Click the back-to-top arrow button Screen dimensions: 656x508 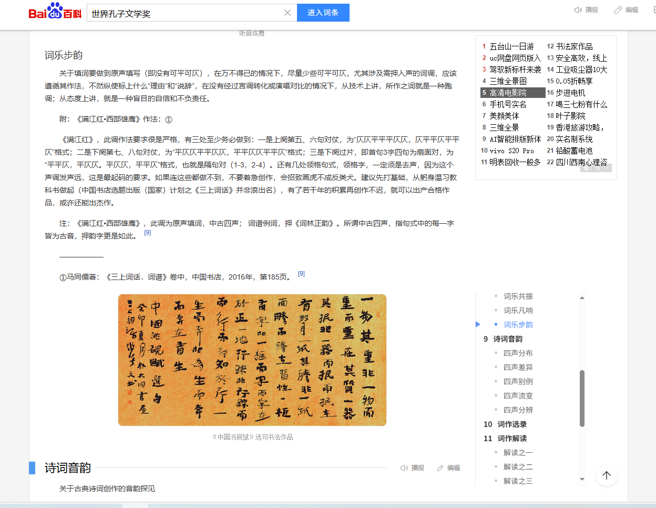click(x=606, y=475)
